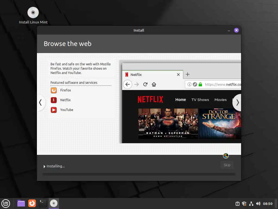Viewport: 278px width, 209px height.
Task: Open the volume control tray icon
Action: (258, 204)
